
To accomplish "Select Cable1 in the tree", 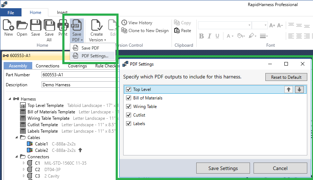I will pos(41,144).
